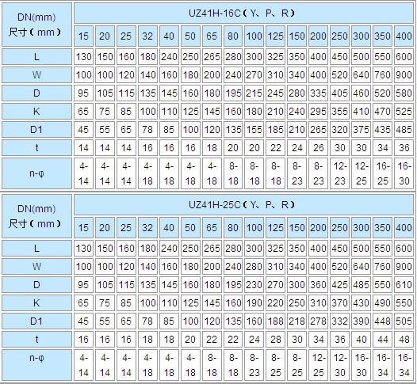This screenshot has width=417, height=384.
Task: Click the value 525 in the top table K row
Action: click(404, 112)
